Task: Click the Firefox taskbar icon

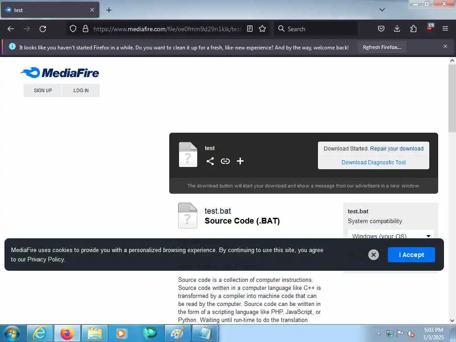Action: tap(67, 333)
